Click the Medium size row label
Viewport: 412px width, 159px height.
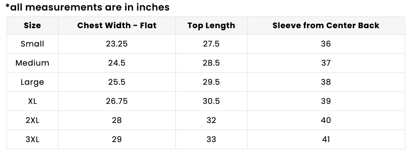tap(32, 63)
